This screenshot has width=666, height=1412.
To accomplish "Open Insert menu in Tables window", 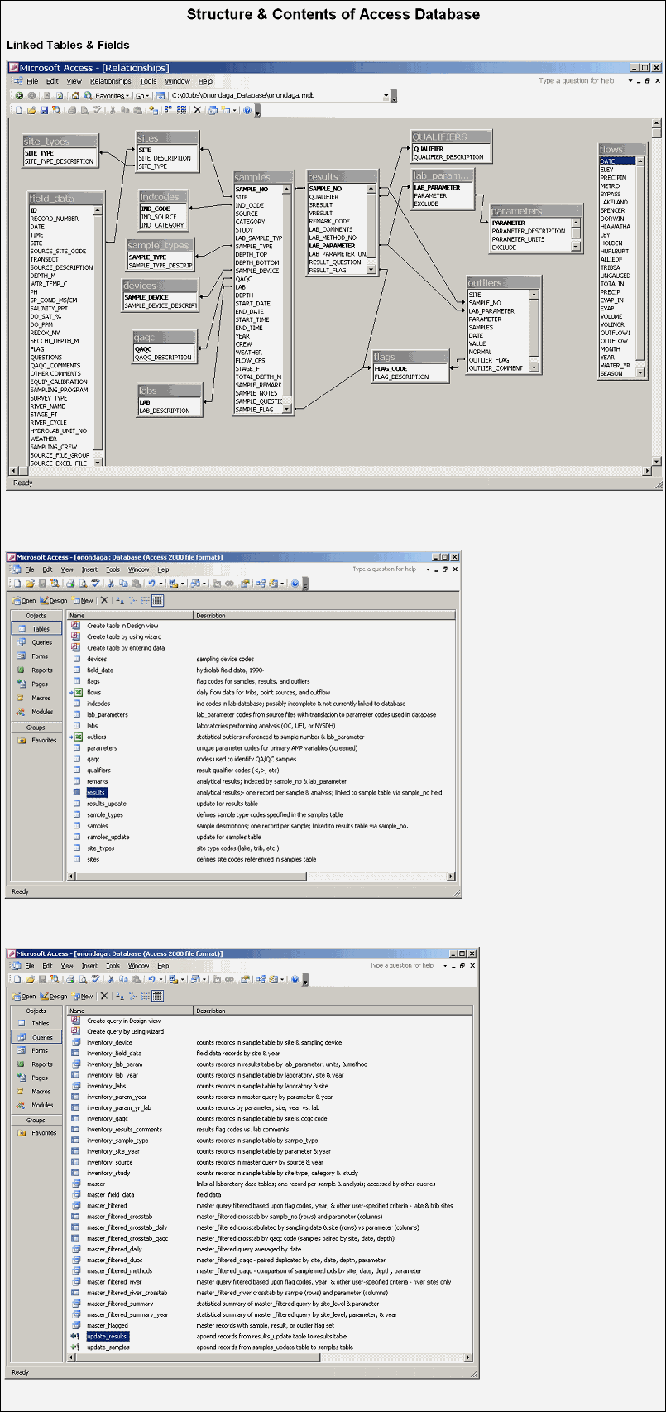I will tap(89, 569).
